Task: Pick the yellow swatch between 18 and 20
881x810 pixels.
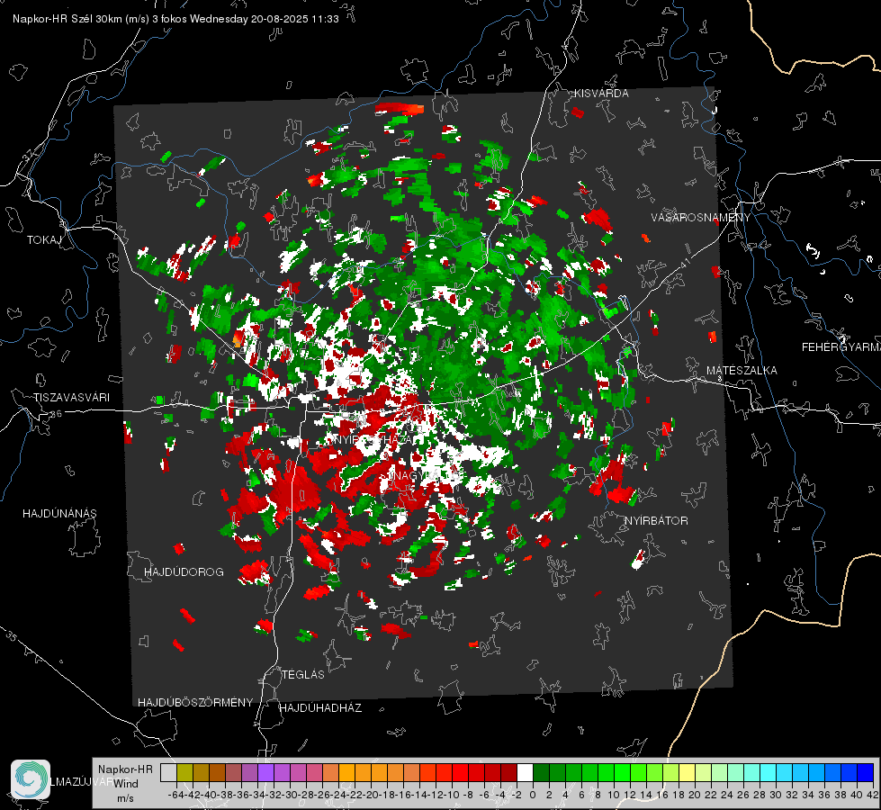Action: (688, 772)
